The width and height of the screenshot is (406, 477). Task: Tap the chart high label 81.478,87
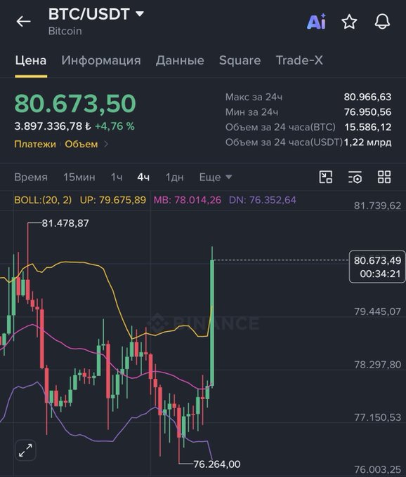pos(65,223)
